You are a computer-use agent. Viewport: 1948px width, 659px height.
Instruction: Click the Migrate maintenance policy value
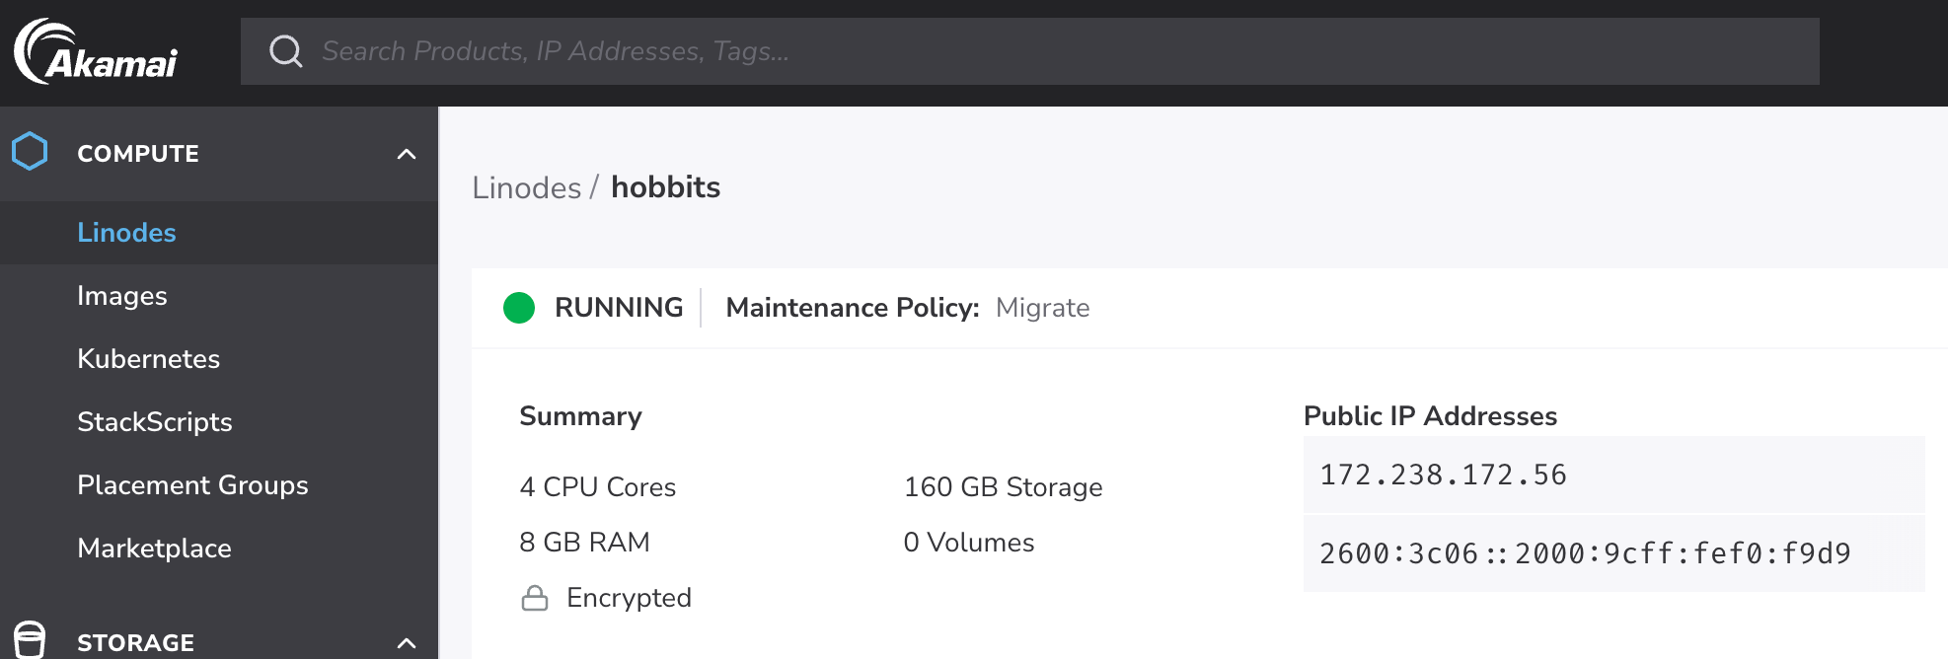click(x=1042, y=308)
